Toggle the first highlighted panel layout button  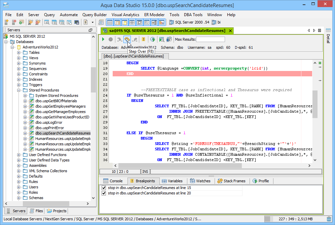[110, 22]
